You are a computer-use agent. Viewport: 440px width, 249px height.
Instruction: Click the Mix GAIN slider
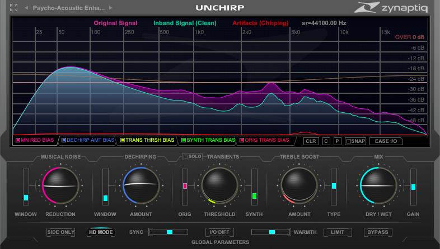tap(413, 187)
